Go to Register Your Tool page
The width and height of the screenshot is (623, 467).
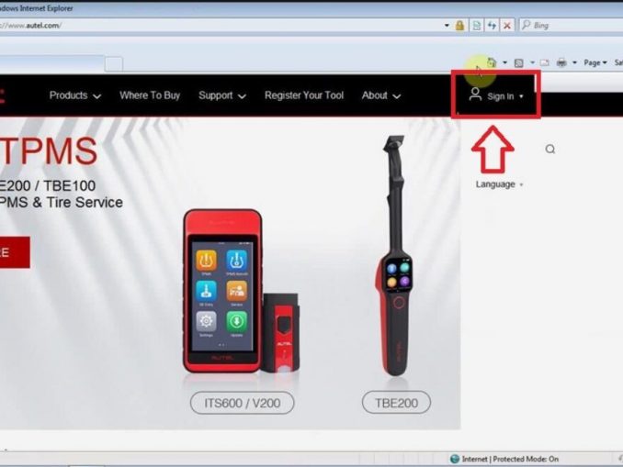tap(304, 95)
